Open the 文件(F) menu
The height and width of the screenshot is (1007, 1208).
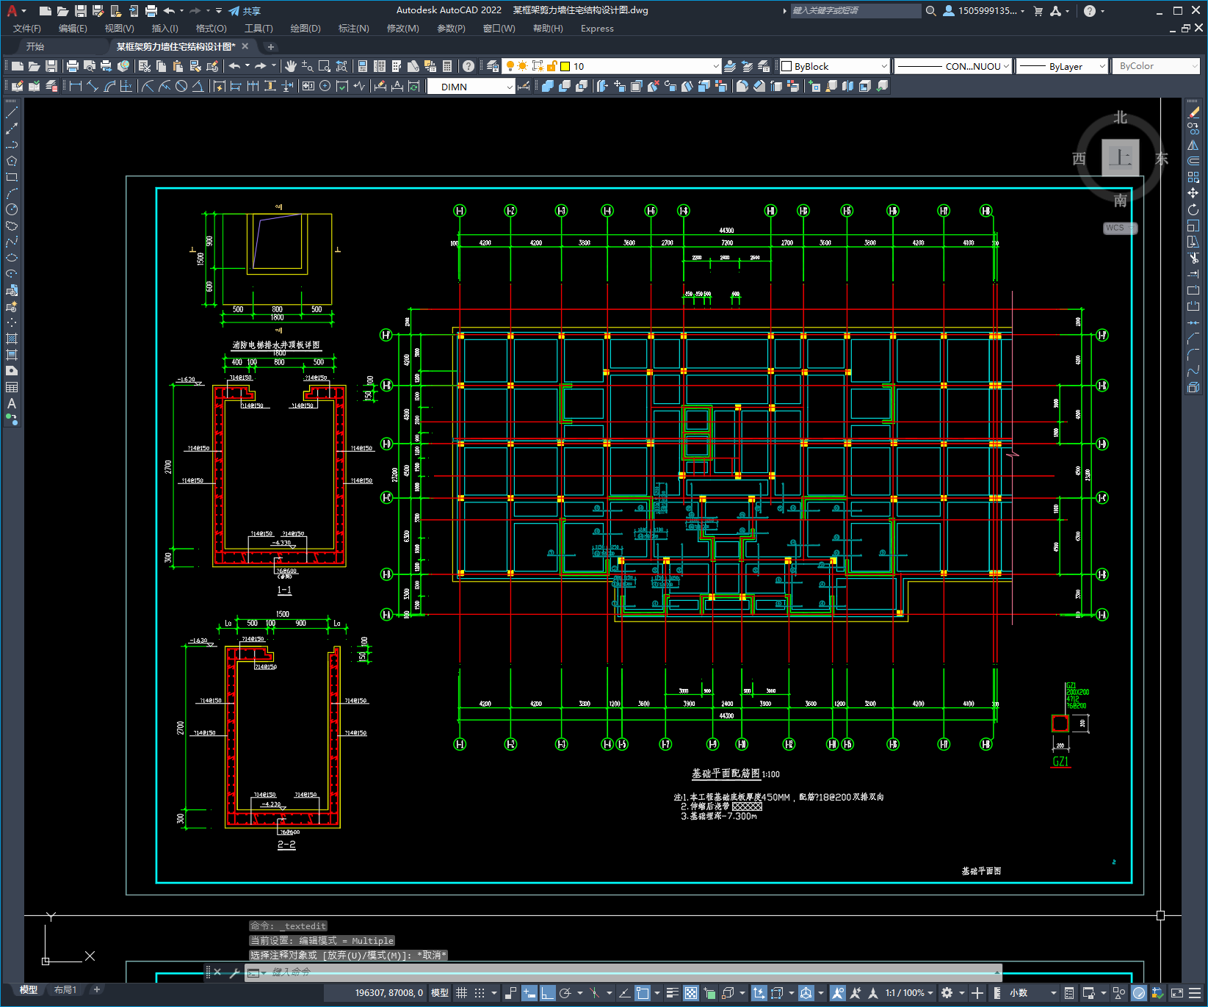[x=26, y=29]
